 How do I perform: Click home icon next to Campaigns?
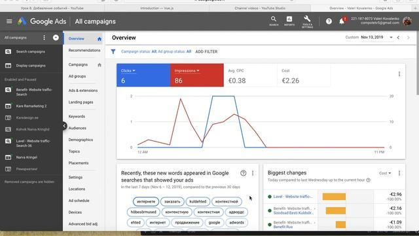(100, 65)
